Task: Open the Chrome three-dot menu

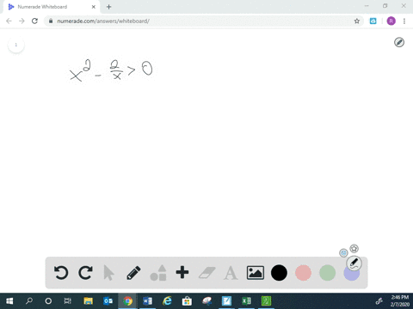Action: click(404, 21)
